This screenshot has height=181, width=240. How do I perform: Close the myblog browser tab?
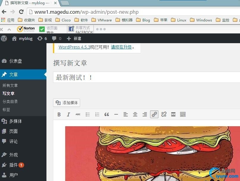click(55, 3)
